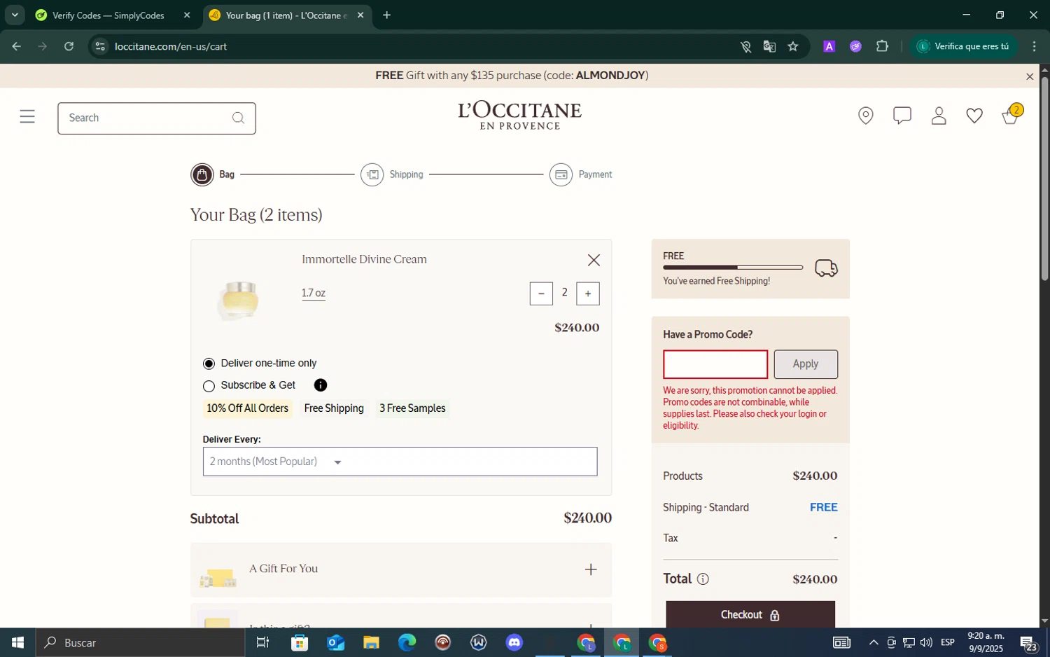Screen dimensions: 1050x657
Task: Open the shopping bag icon
Action: click(x=1011, y=115)
